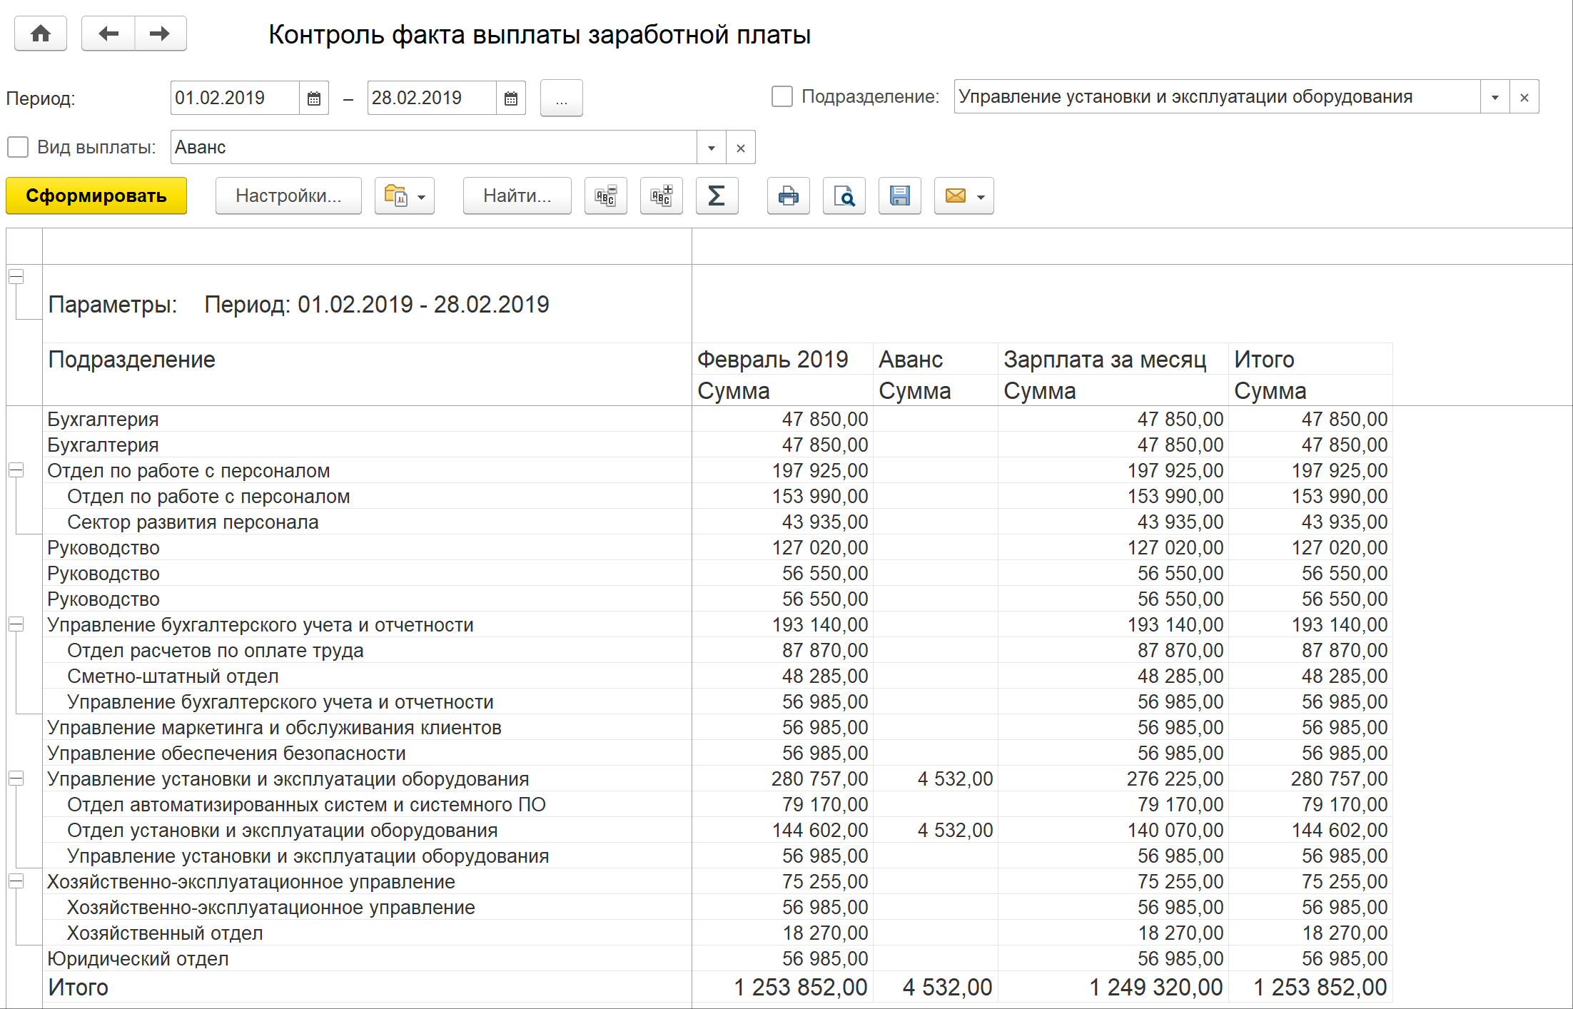Click the end date field 28.02.2019
Image resolution: width=1573 pixels, height=1009 pixels.
[432, 98]
